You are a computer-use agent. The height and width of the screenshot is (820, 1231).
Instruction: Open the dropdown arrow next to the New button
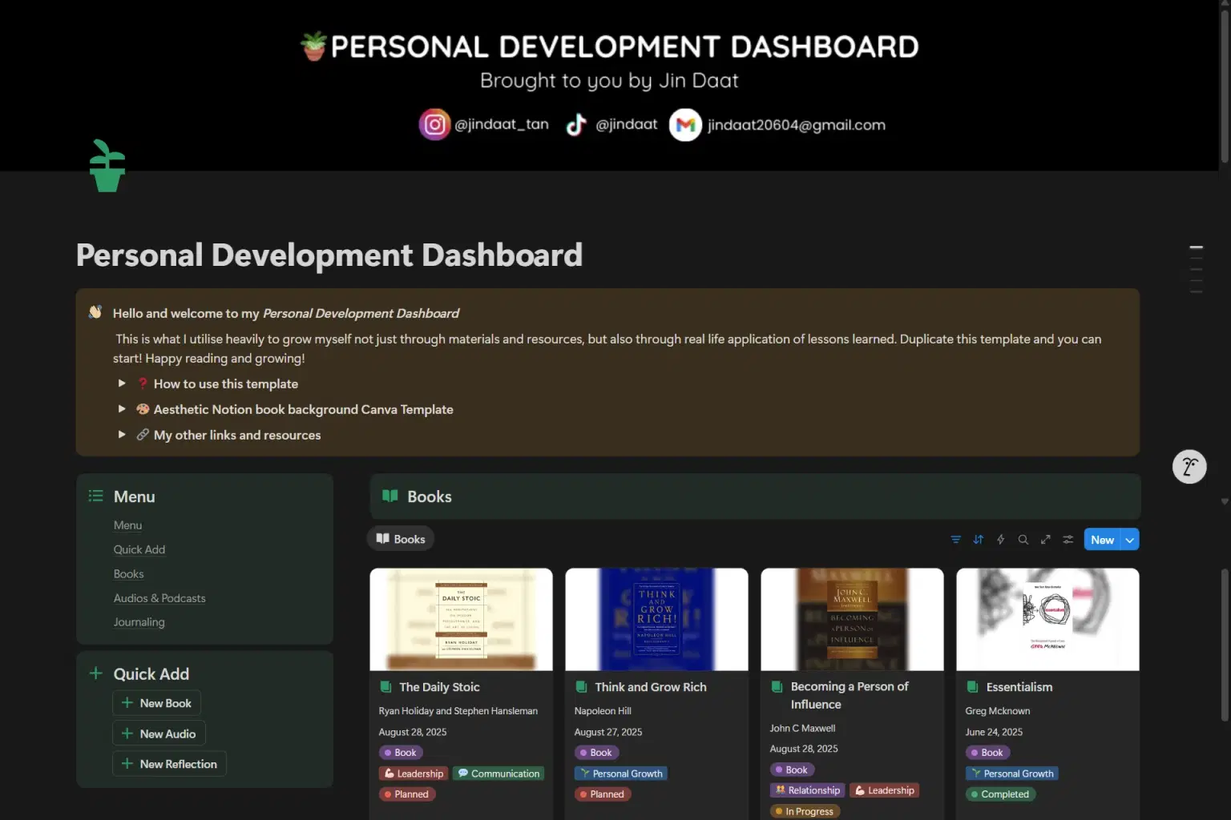point(1129,539)
